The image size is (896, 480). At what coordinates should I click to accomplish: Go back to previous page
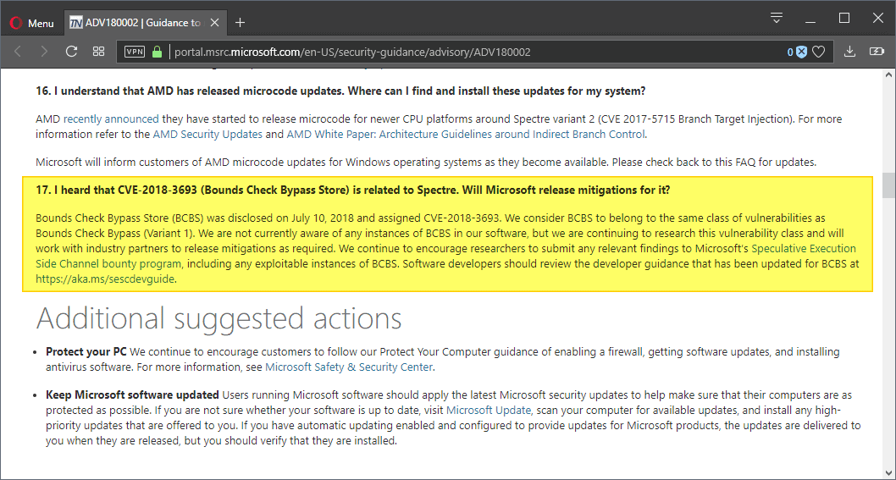click(x=18, y=52)
